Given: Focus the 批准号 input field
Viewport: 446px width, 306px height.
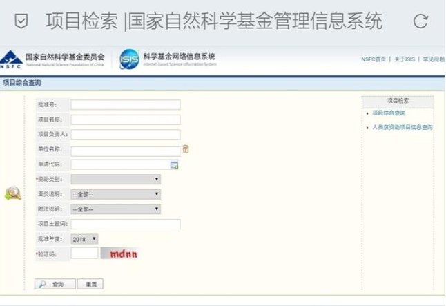Looking at the screenshot, I should (126, 105).
